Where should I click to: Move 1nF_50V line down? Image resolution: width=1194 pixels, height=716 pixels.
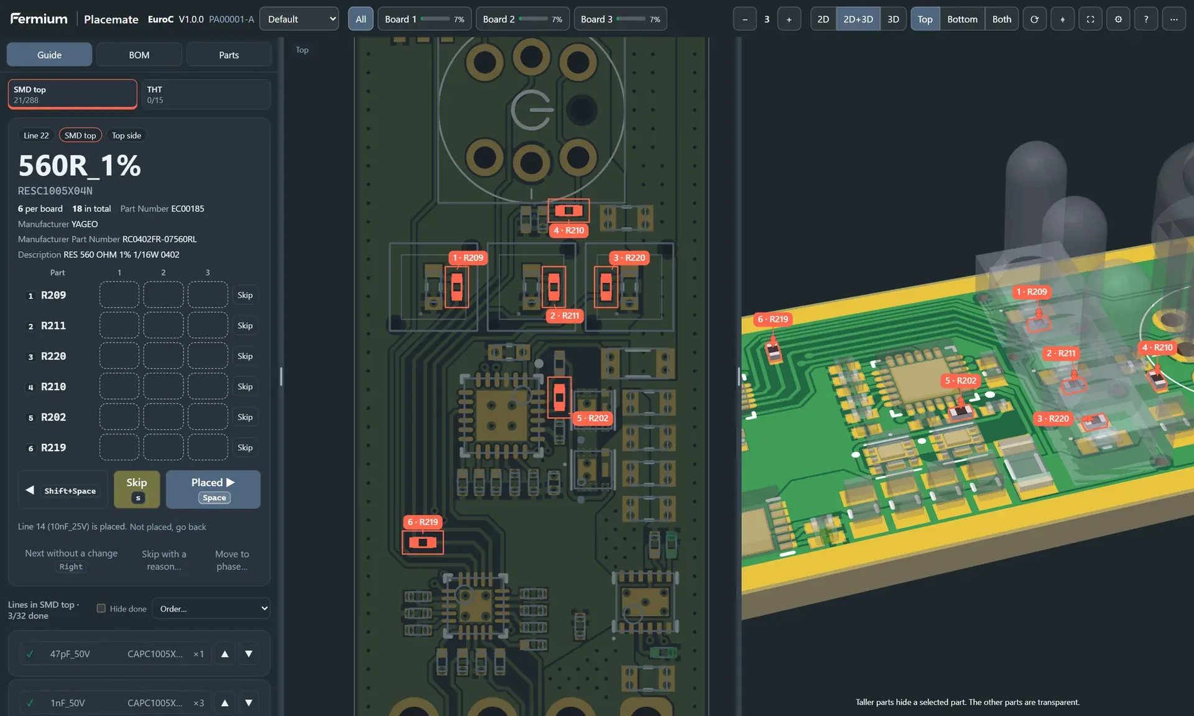click(x=249, y=703)
